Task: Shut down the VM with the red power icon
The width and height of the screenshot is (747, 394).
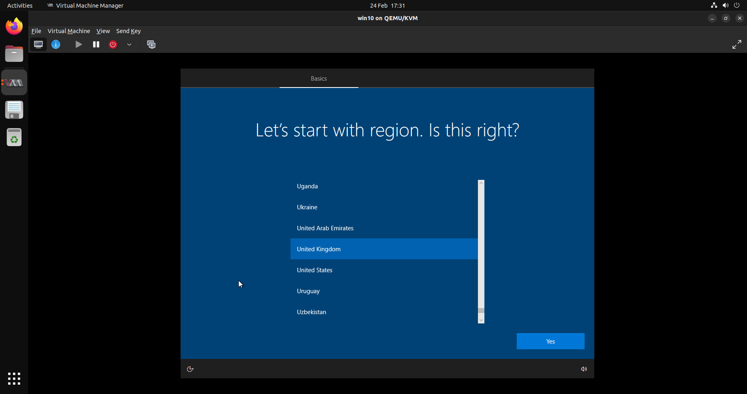Action: coord(113,44)
